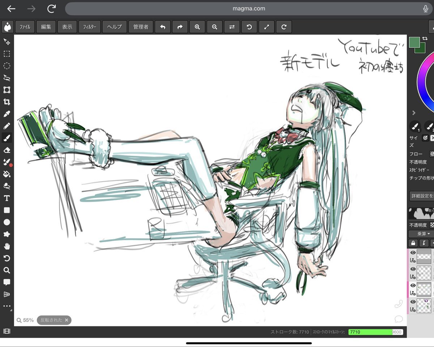
Task: Select the Text tool
Action: (x=7, y=198)
